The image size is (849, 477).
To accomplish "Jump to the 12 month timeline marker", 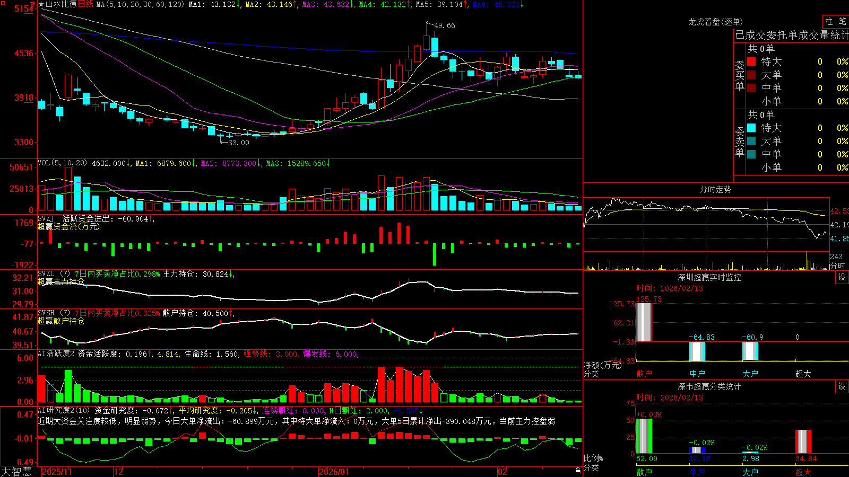I will click(x=119, y=472).
